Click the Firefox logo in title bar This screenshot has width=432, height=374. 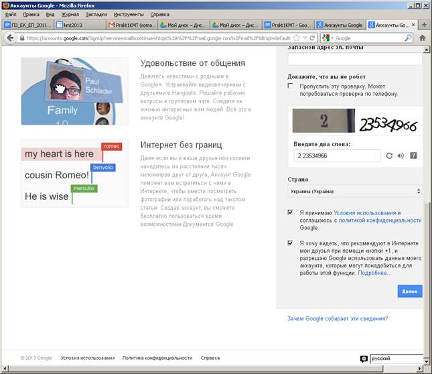click(x=5, y=5)
